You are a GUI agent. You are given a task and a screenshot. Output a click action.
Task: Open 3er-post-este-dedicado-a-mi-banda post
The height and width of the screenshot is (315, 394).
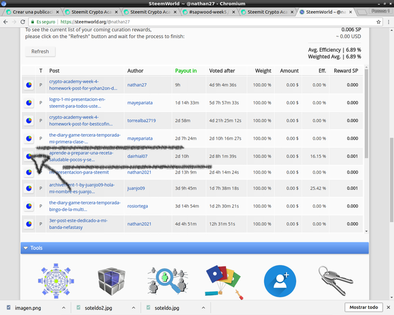[x=78, y=224]
